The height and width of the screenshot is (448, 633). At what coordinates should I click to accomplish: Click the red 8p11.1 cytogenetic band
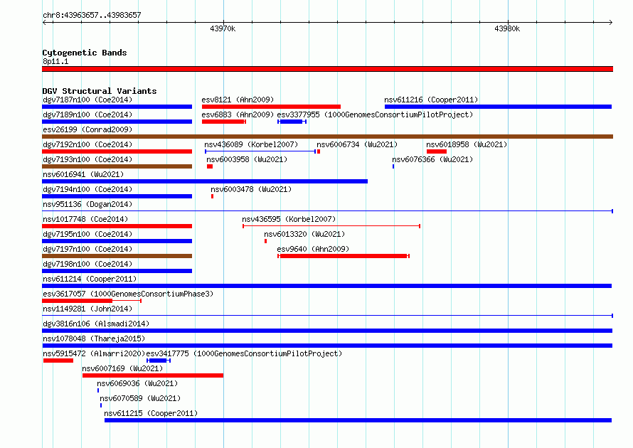[x=327, y=69]
